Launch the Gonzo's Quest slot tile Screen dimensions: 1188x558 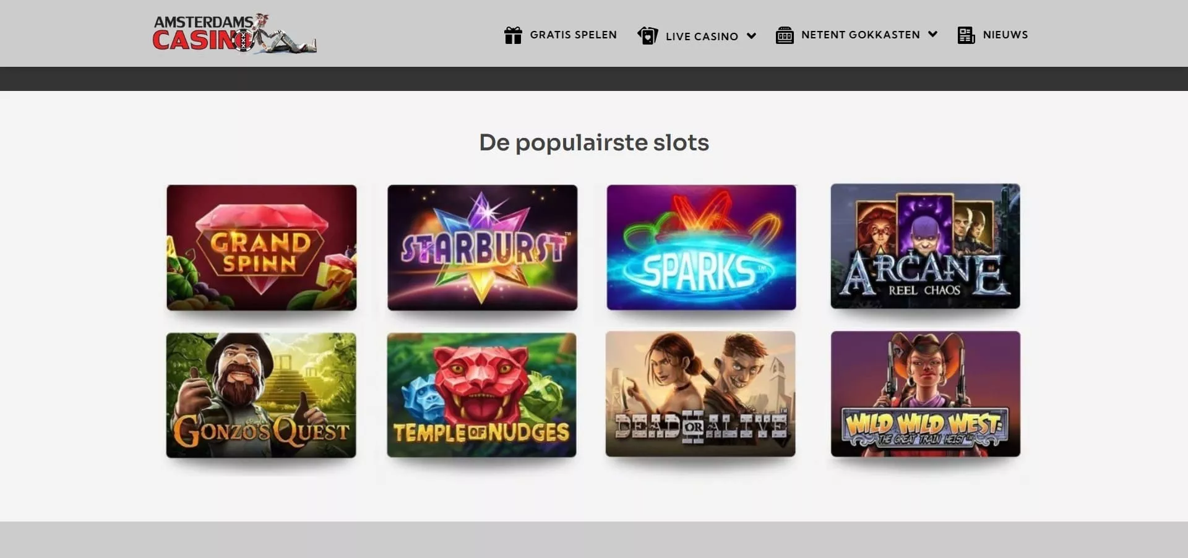tap(261, 395)
